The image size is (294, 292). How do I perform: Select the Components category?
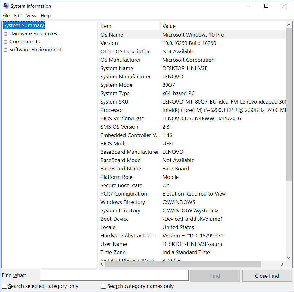(x=24, y=42)
